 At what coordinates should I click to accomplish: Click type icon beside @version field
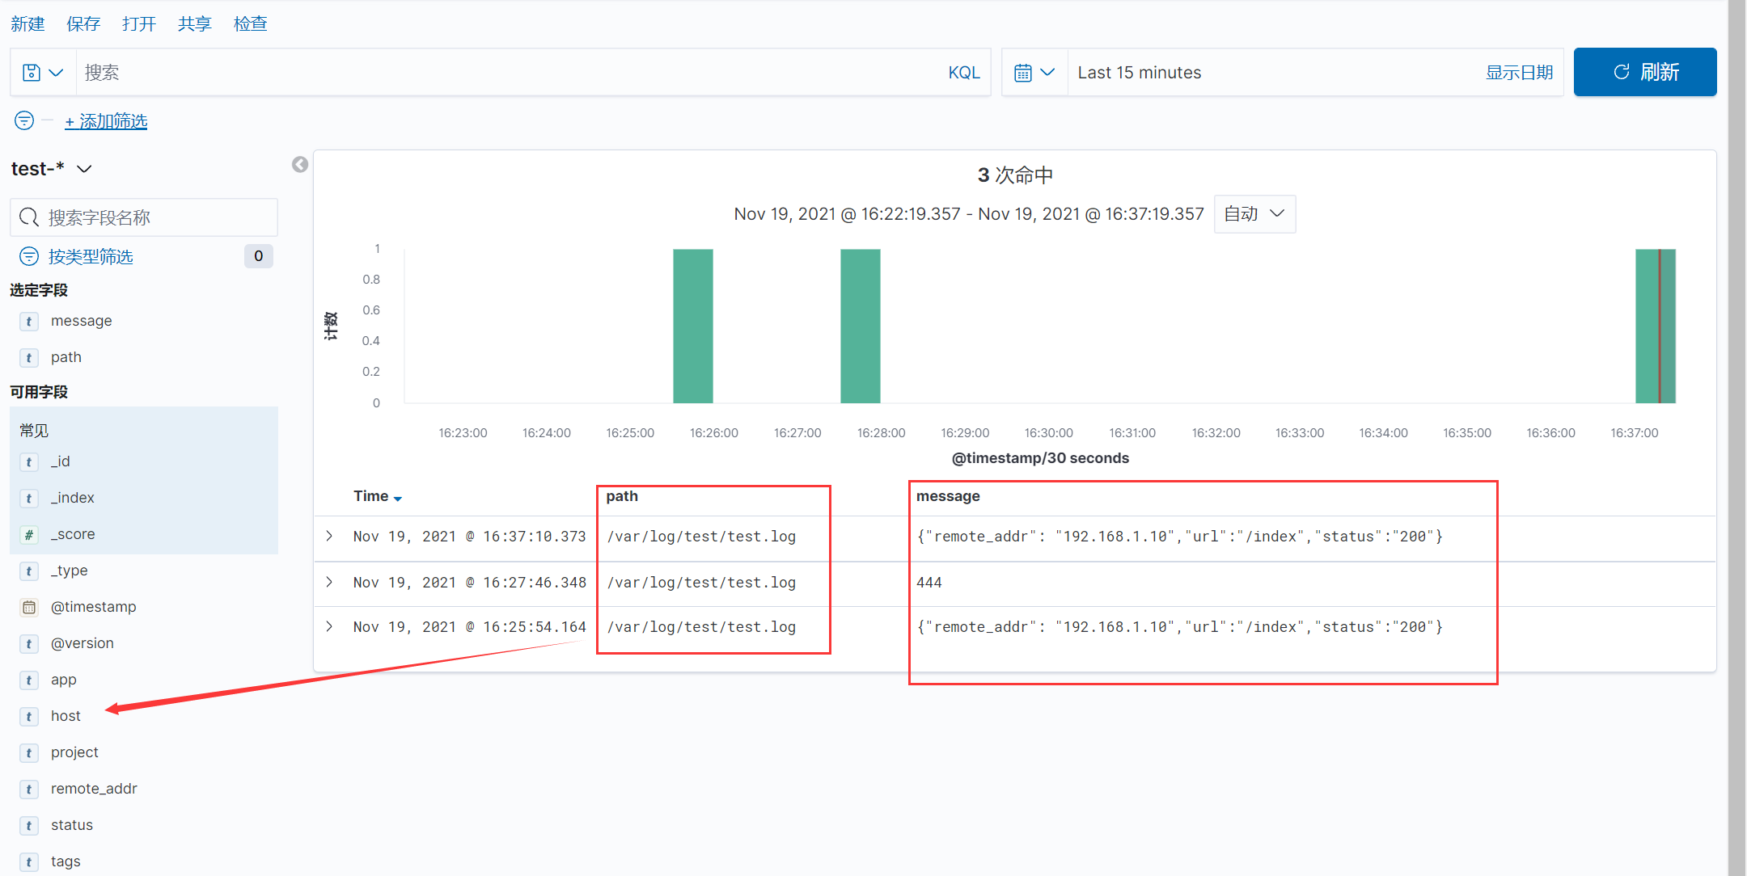pyautogui.click(x=29, y=644)
